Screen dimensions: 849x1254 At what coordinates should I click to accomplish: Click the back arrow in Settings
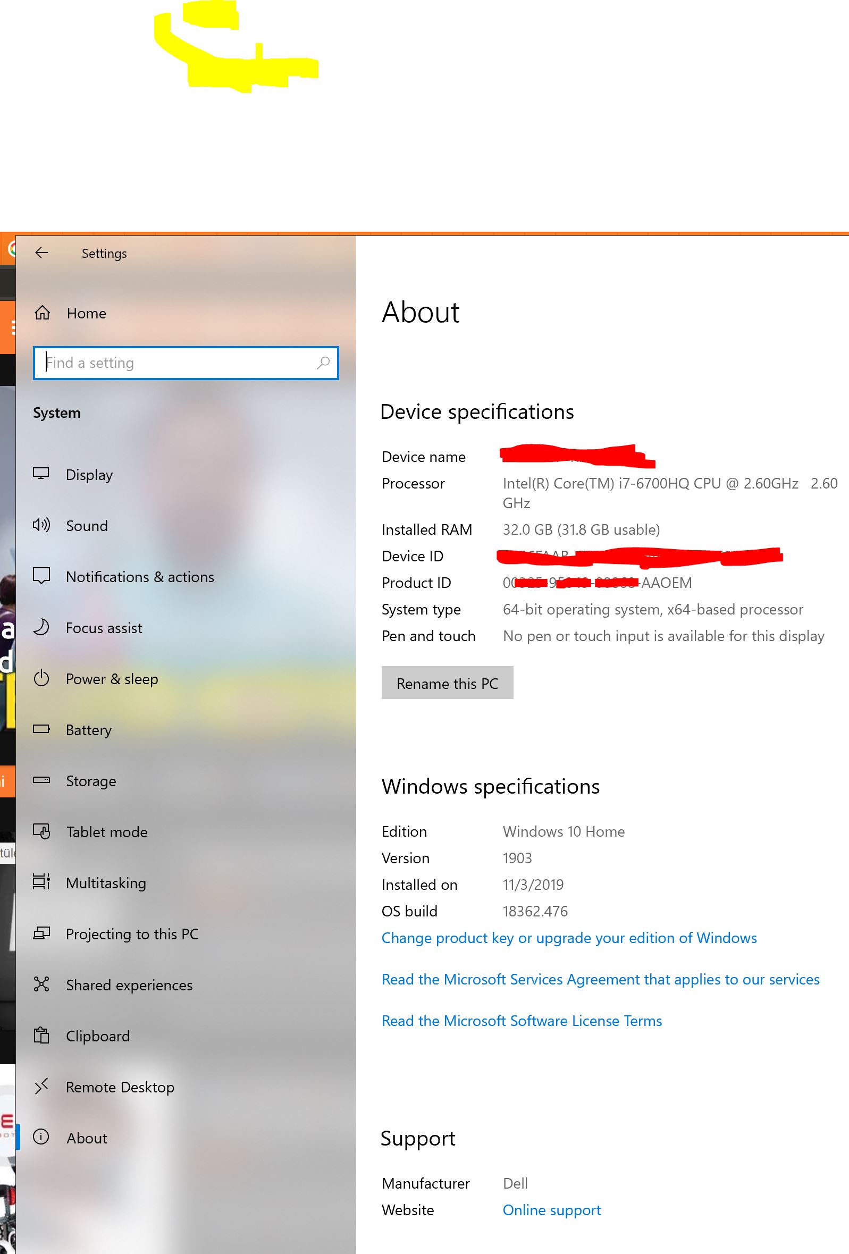click(41, 253)
